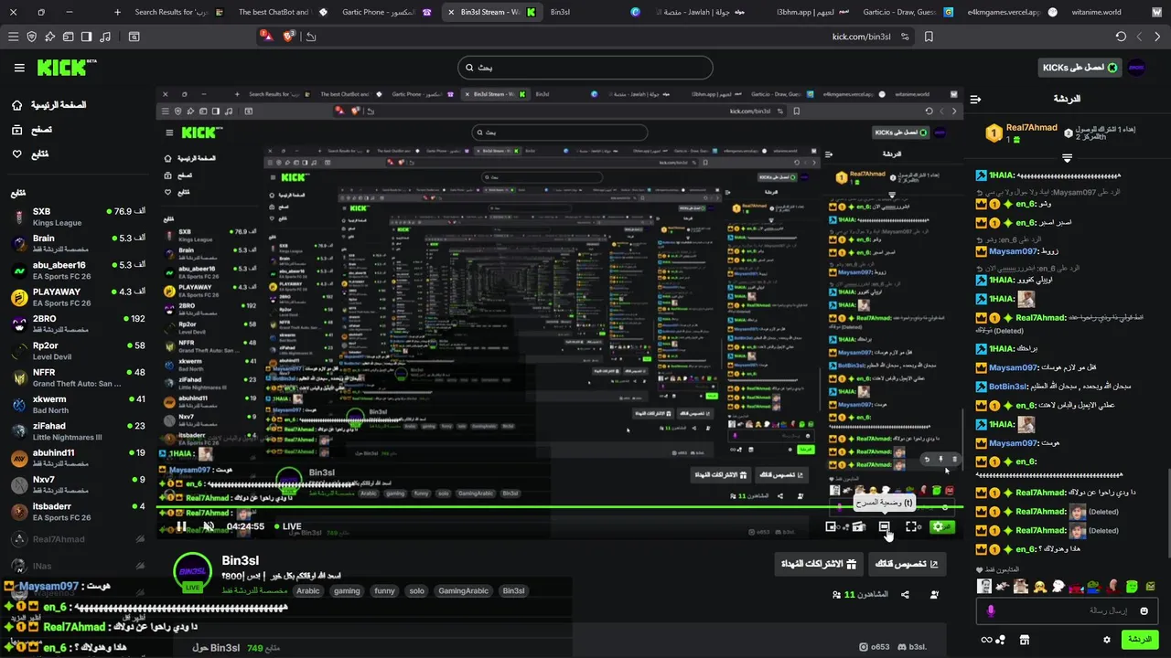Enable picture-in-picture mini player
This screenshot has height=658, width=1171.
click(831, 526)
